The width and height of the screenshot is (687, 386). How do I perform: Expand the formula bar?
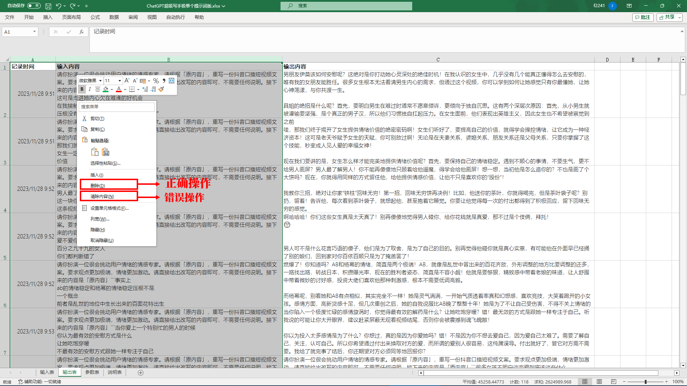pyautogui.click(x=682, y=31)
